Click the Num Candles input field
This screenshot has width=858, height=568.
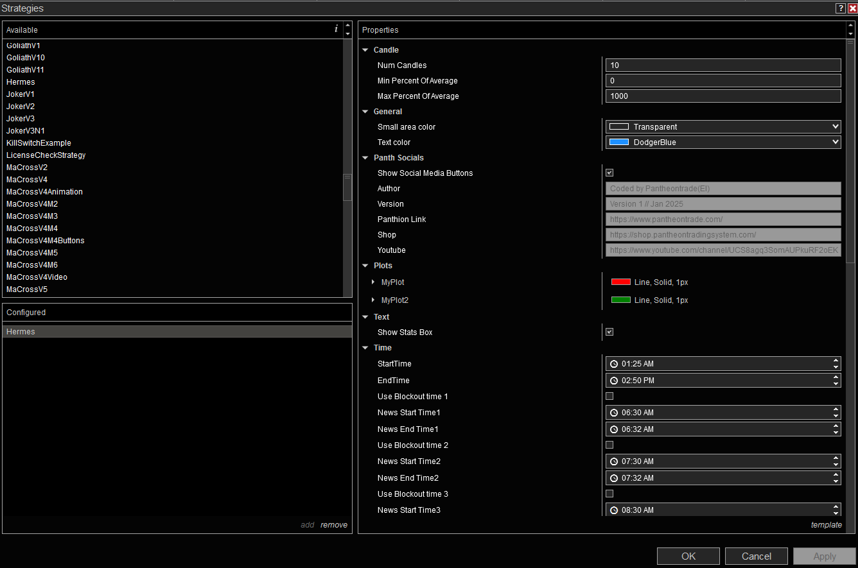click(x=723, y=65)
